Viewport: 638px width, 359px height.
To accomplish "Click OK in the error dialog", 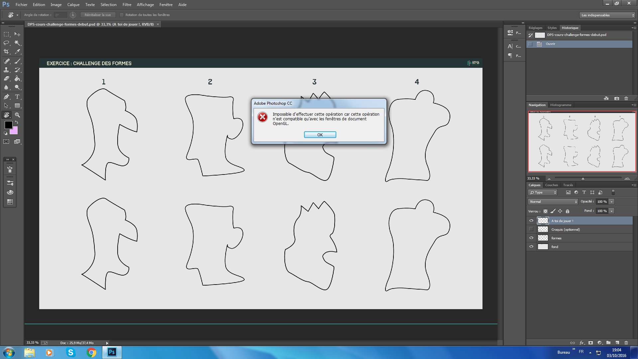I will pyautogui.click(x=320, y=135).
